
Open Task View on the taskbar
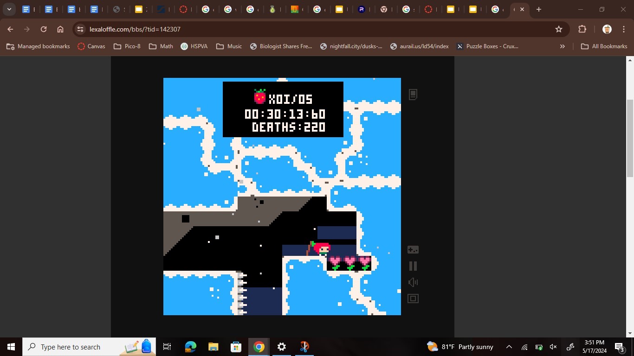167,347
